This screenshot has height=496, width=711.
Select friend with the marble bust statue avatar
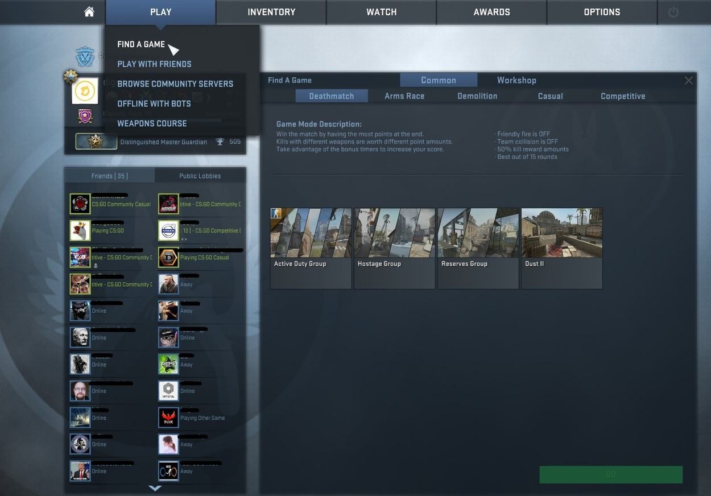[80, 337]
